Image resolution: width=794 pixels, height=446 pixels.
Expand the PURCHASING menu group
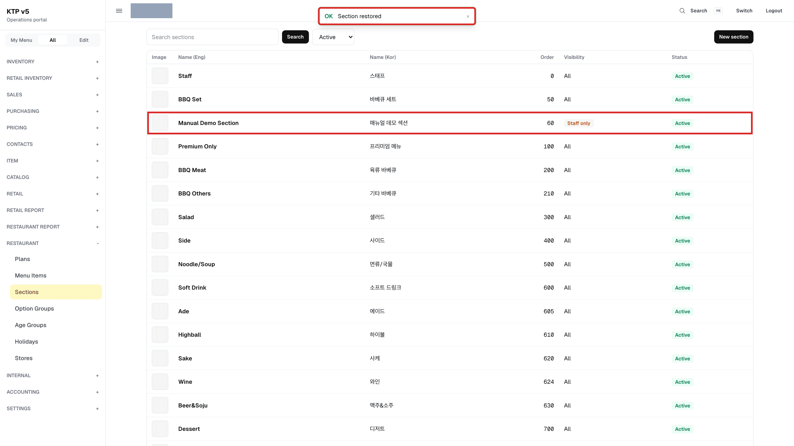click(53, 111)
